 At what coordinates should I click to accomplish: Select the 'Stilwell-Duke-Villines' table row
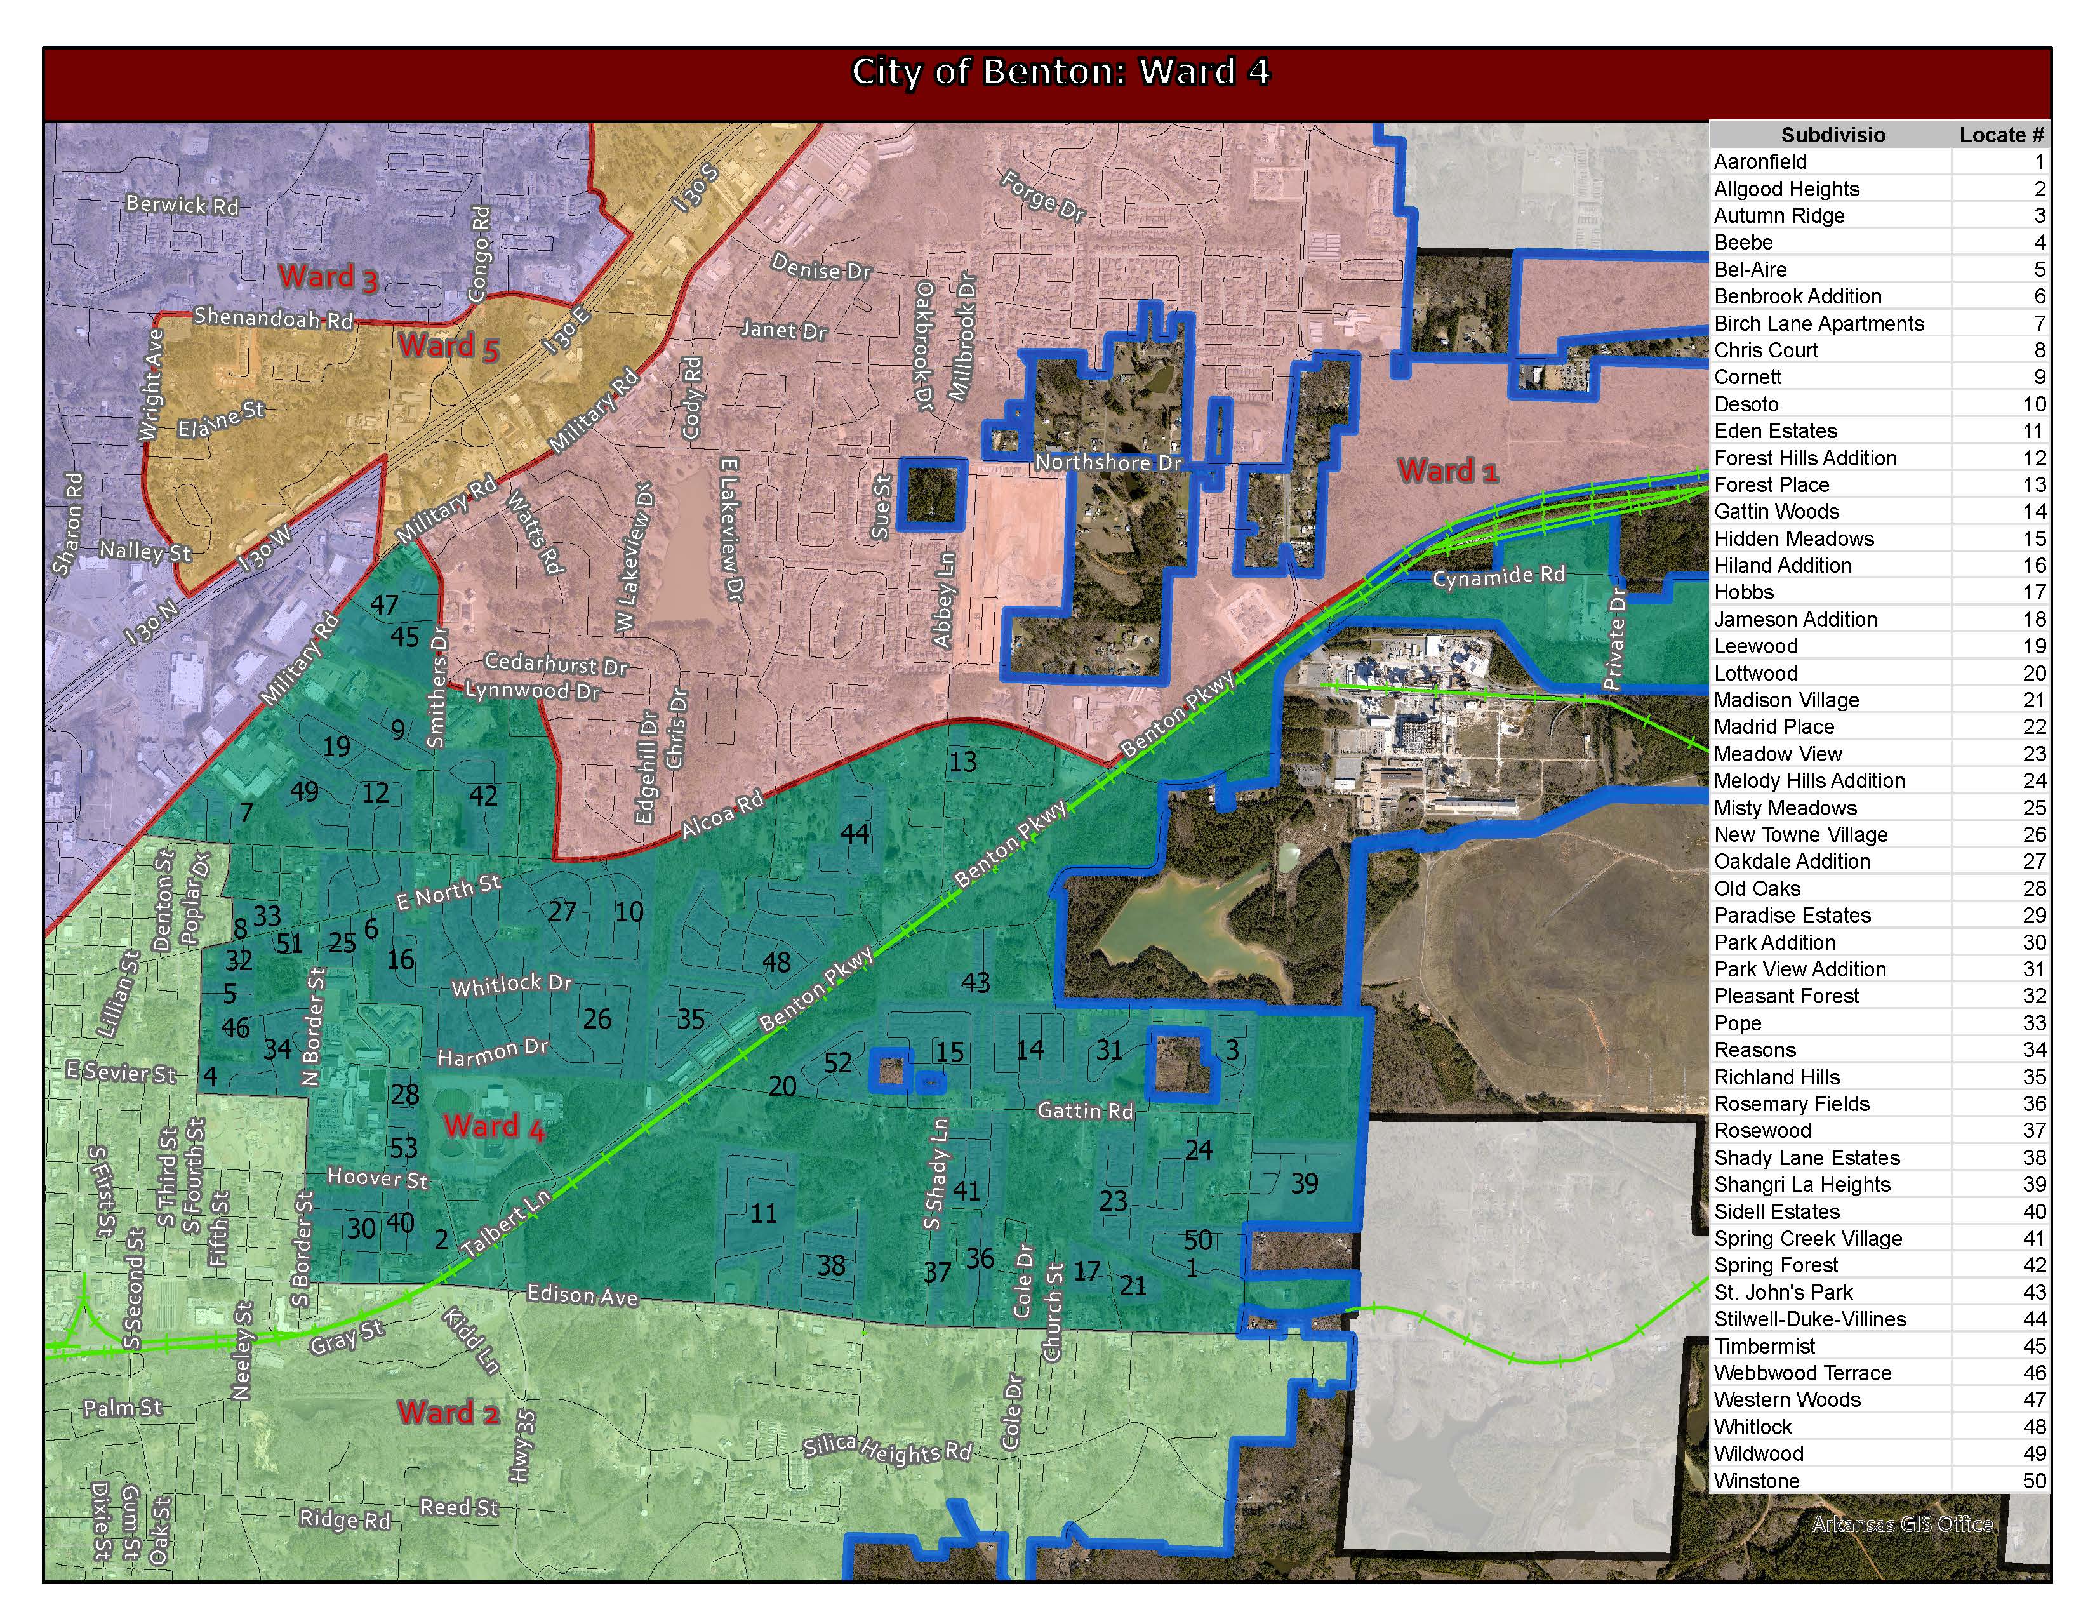(1879, 1319)
